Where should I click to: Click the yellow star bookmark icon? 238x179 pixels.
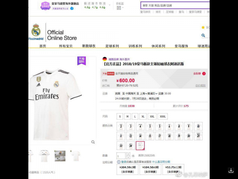tap(203, 27)
